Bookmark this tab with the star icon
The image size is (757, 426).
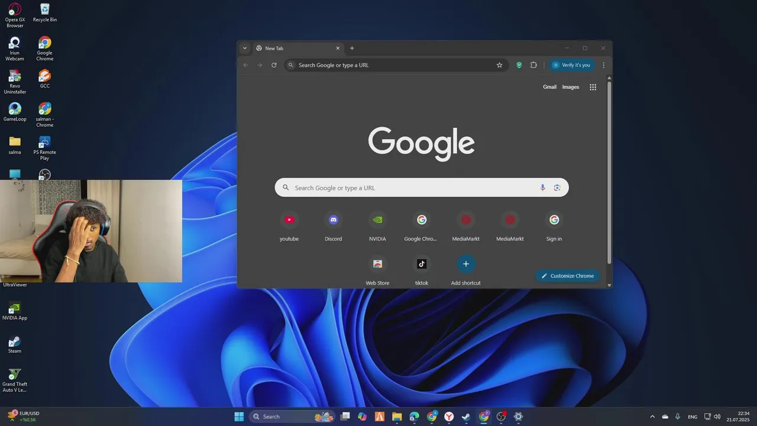pos(499,65)
